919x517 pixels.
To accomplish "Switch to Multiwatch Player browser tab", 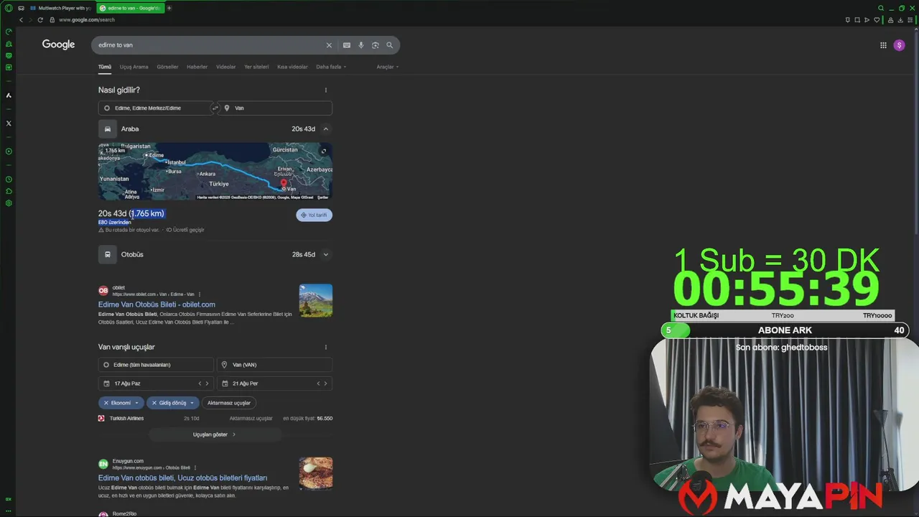I will pyautogui.click(x=60, y=8).
